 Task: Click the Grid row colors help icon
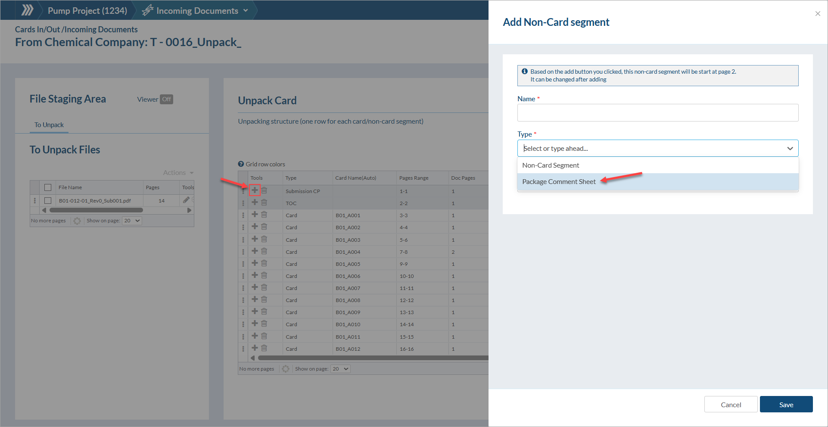241,164
